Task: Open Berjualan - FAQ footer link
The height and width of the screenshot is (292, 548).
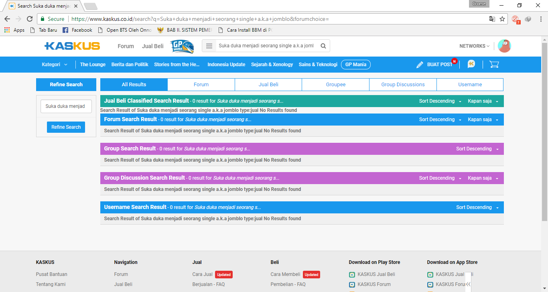Action: click(209, 284)
